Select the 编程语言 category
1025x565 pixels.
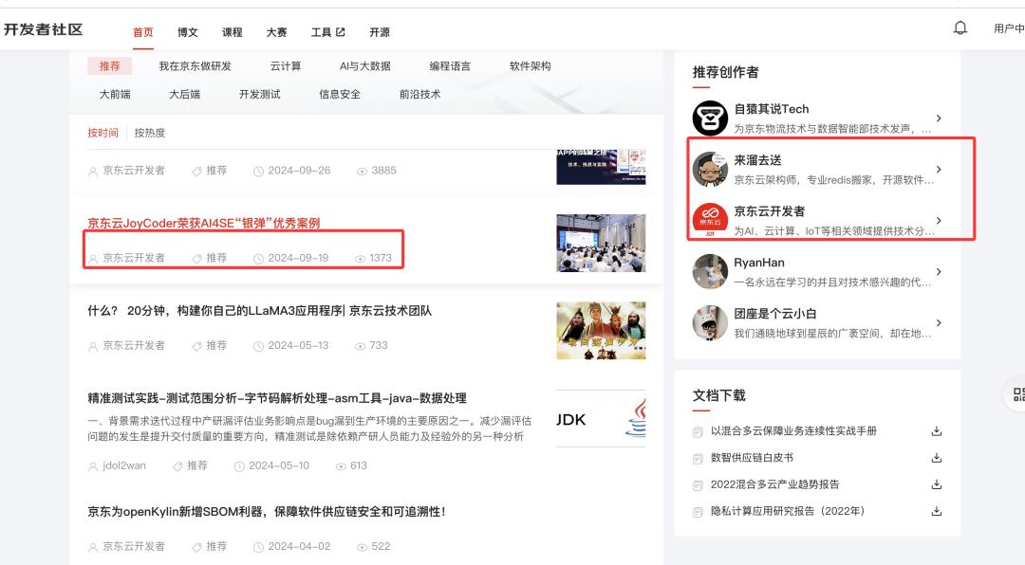coord(450,66)
